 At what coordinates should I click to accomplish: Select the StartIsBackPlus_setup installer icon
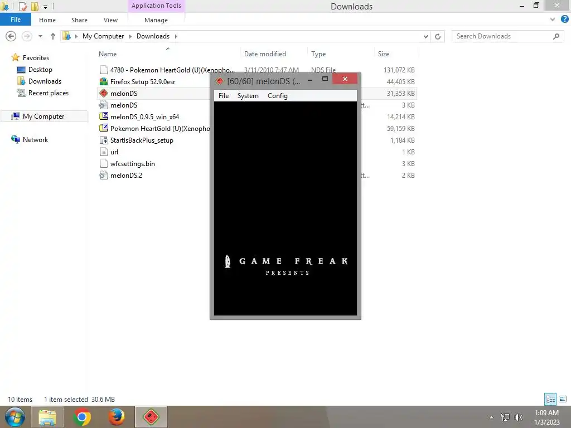click(104, 140)
